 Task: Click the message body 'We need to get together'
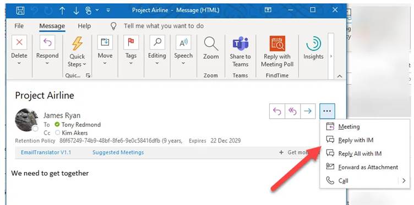[x=50, y=173]
